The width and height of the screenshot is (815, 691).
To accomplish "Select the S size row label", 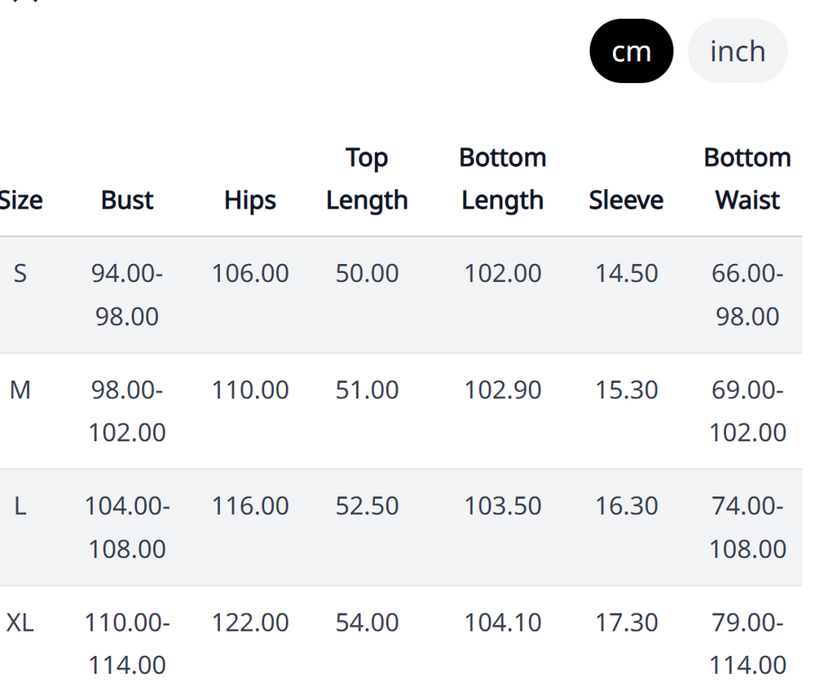I will (x=20, y=273).
